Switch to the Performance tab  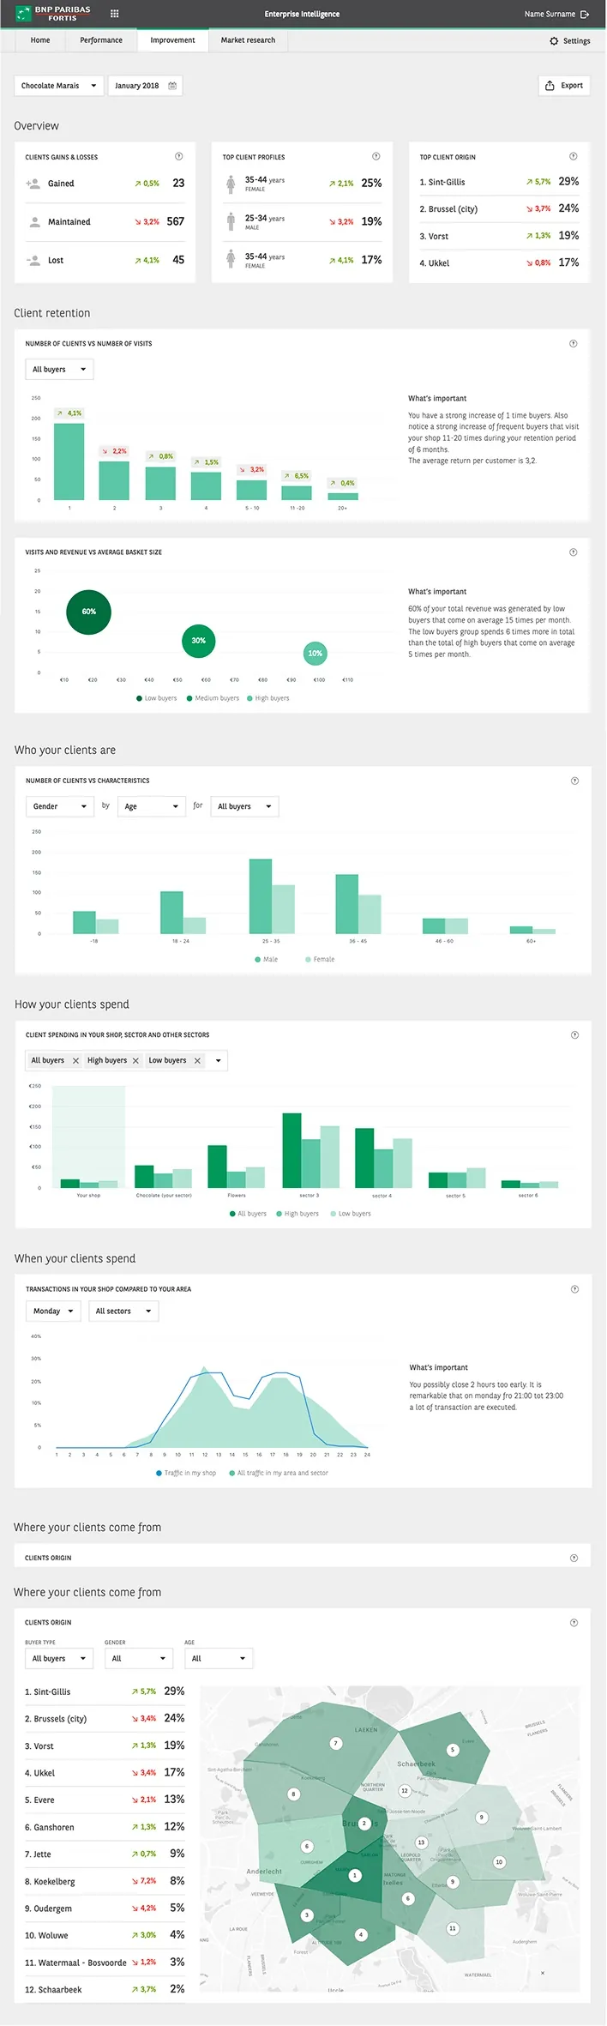click(x=101, y=40)
